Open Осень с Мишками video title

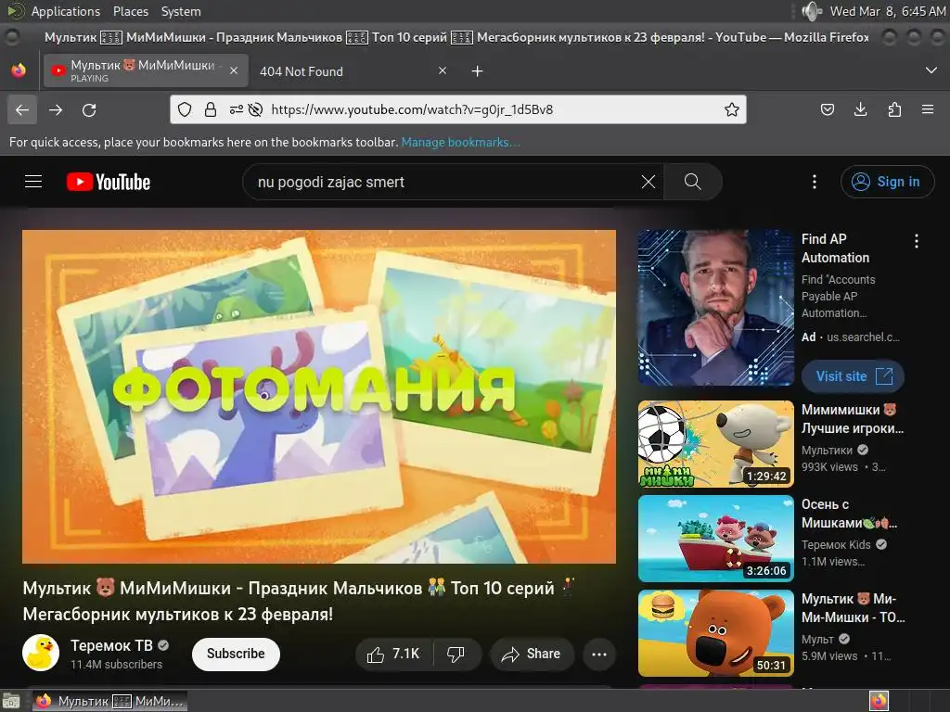(849, 514)
